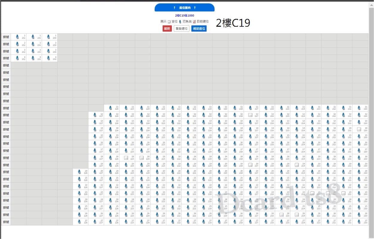Click the blue 座位面向 banner
This screenshot has height=239, width=374.
(x=185, y=7)
